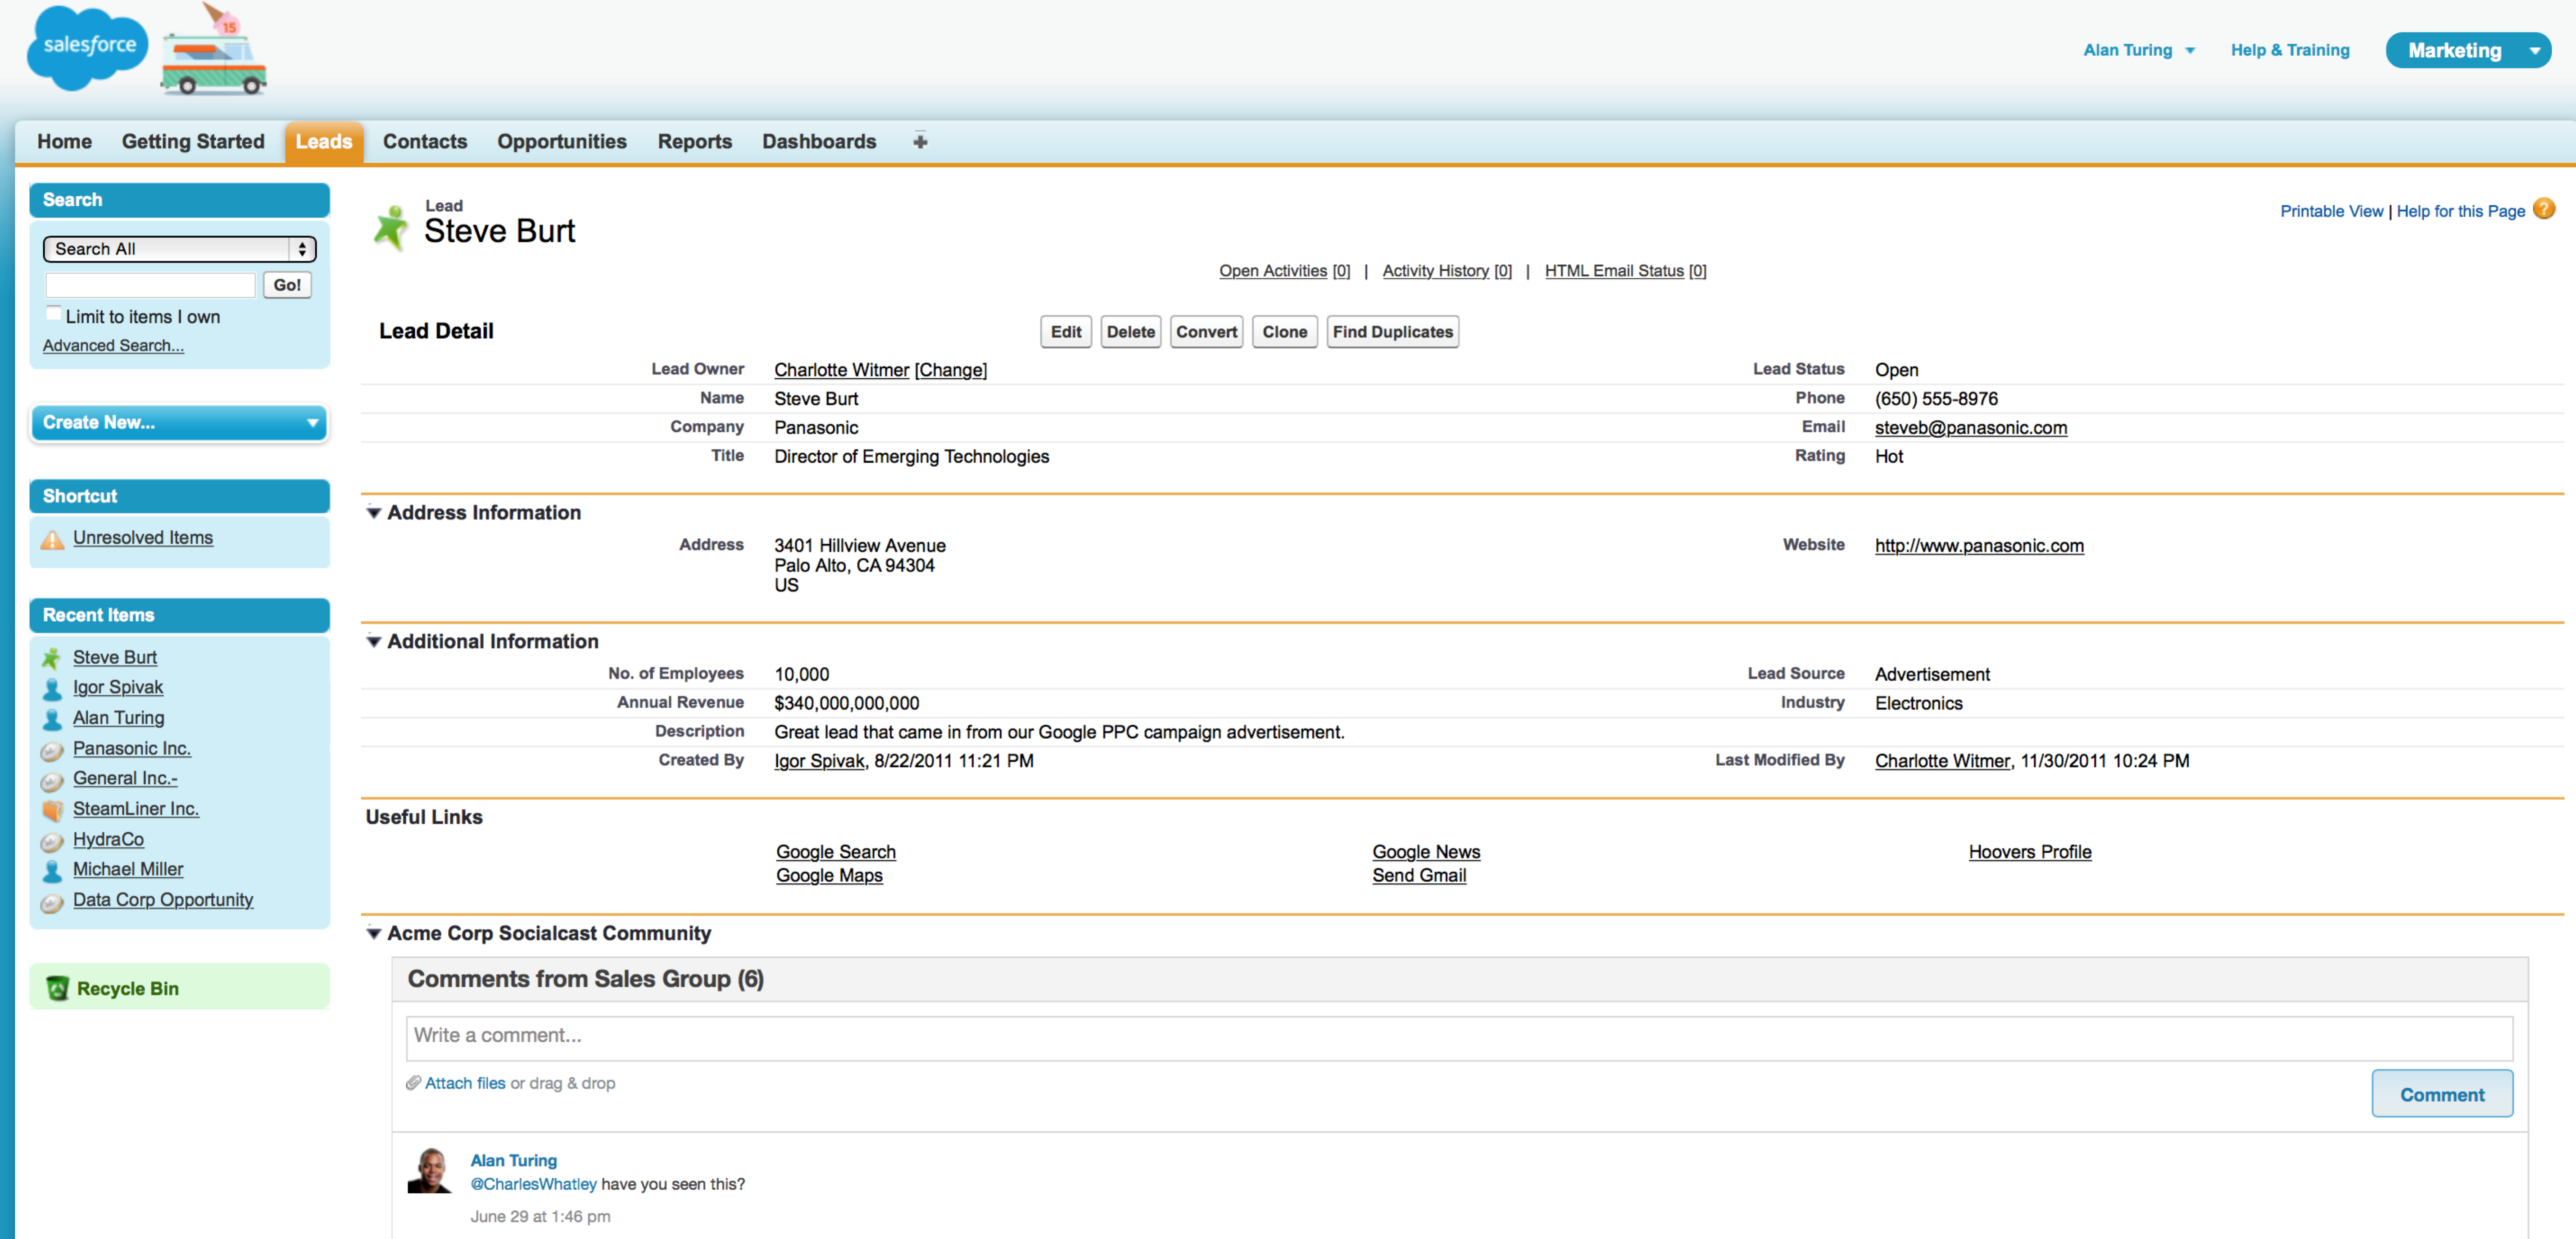Screen dimensions: 2576x1239
Task: Click the folder icon beside SteamLiner Inc.
Action: 52,809
